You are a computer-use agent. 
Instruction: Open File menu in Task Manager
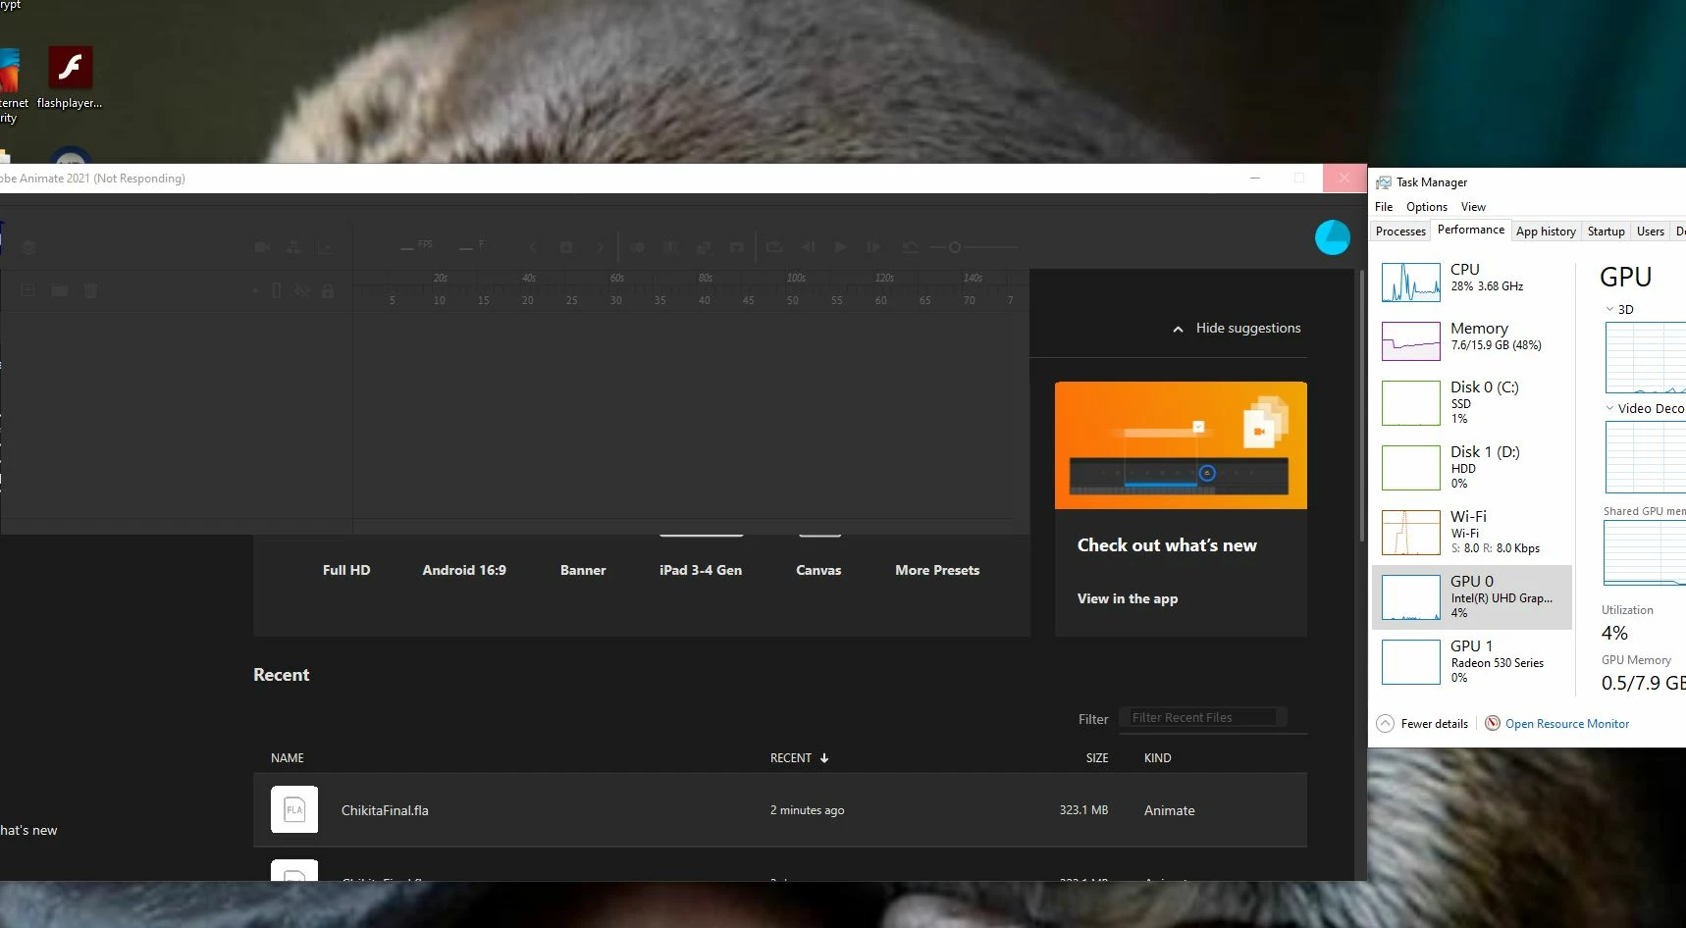click(x=1384, y=207)
